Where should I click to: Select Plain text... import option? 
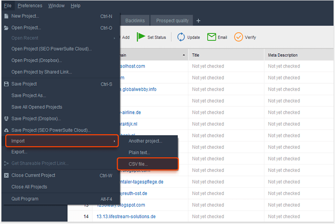tap(139, 153)
